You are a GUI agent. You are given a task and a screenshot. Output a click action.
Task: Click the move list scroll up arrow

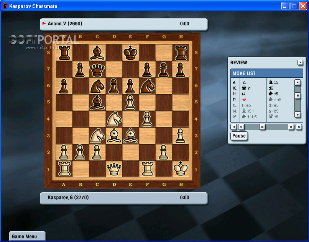tap(297, 82)
